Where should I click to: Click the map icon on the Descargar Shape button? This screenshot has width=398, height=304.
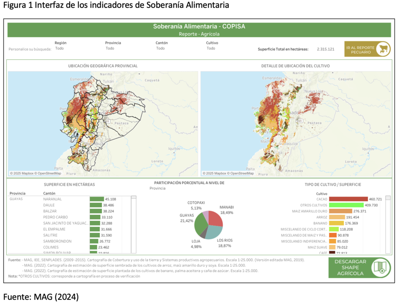pyautogui.click(x=380, y=267)
